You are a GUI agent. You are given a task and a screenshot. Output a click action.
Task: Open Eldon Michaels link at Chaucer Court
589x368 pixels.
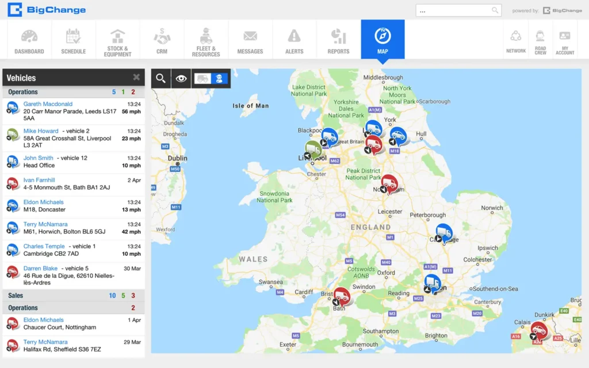click(44, 320)
